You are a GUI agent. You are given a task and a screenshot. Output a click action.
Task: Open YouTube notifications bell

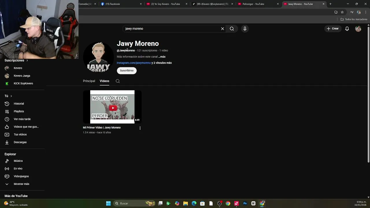click(x=347, y=29)
